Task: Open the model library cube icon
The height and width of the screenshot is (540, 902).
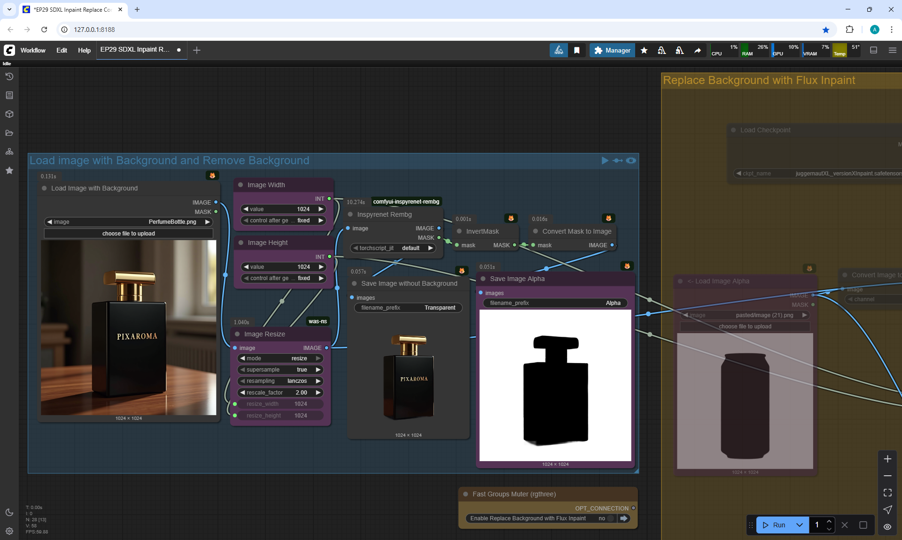Action: (x=9, y=114)
